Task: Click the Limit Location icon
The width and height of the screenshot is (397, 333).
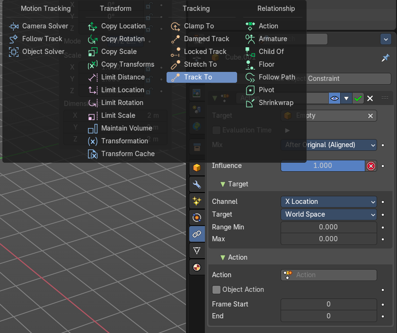Action: [x=93, y=90]
